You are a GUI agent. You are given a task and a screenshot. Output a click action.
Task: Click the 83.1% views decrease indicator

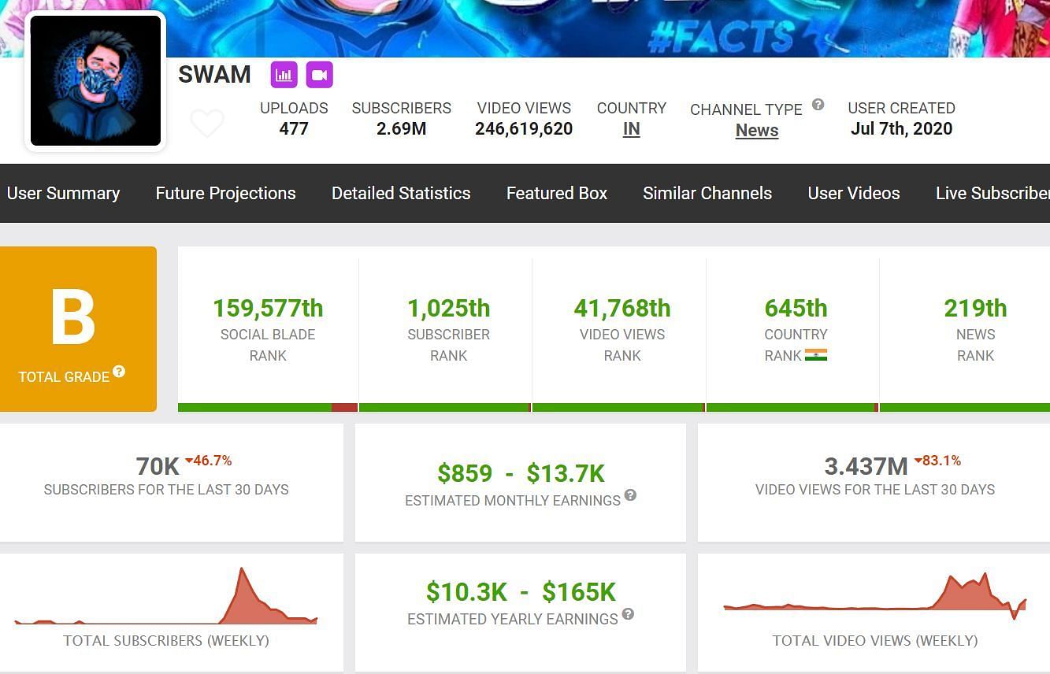tap(937, 461)
